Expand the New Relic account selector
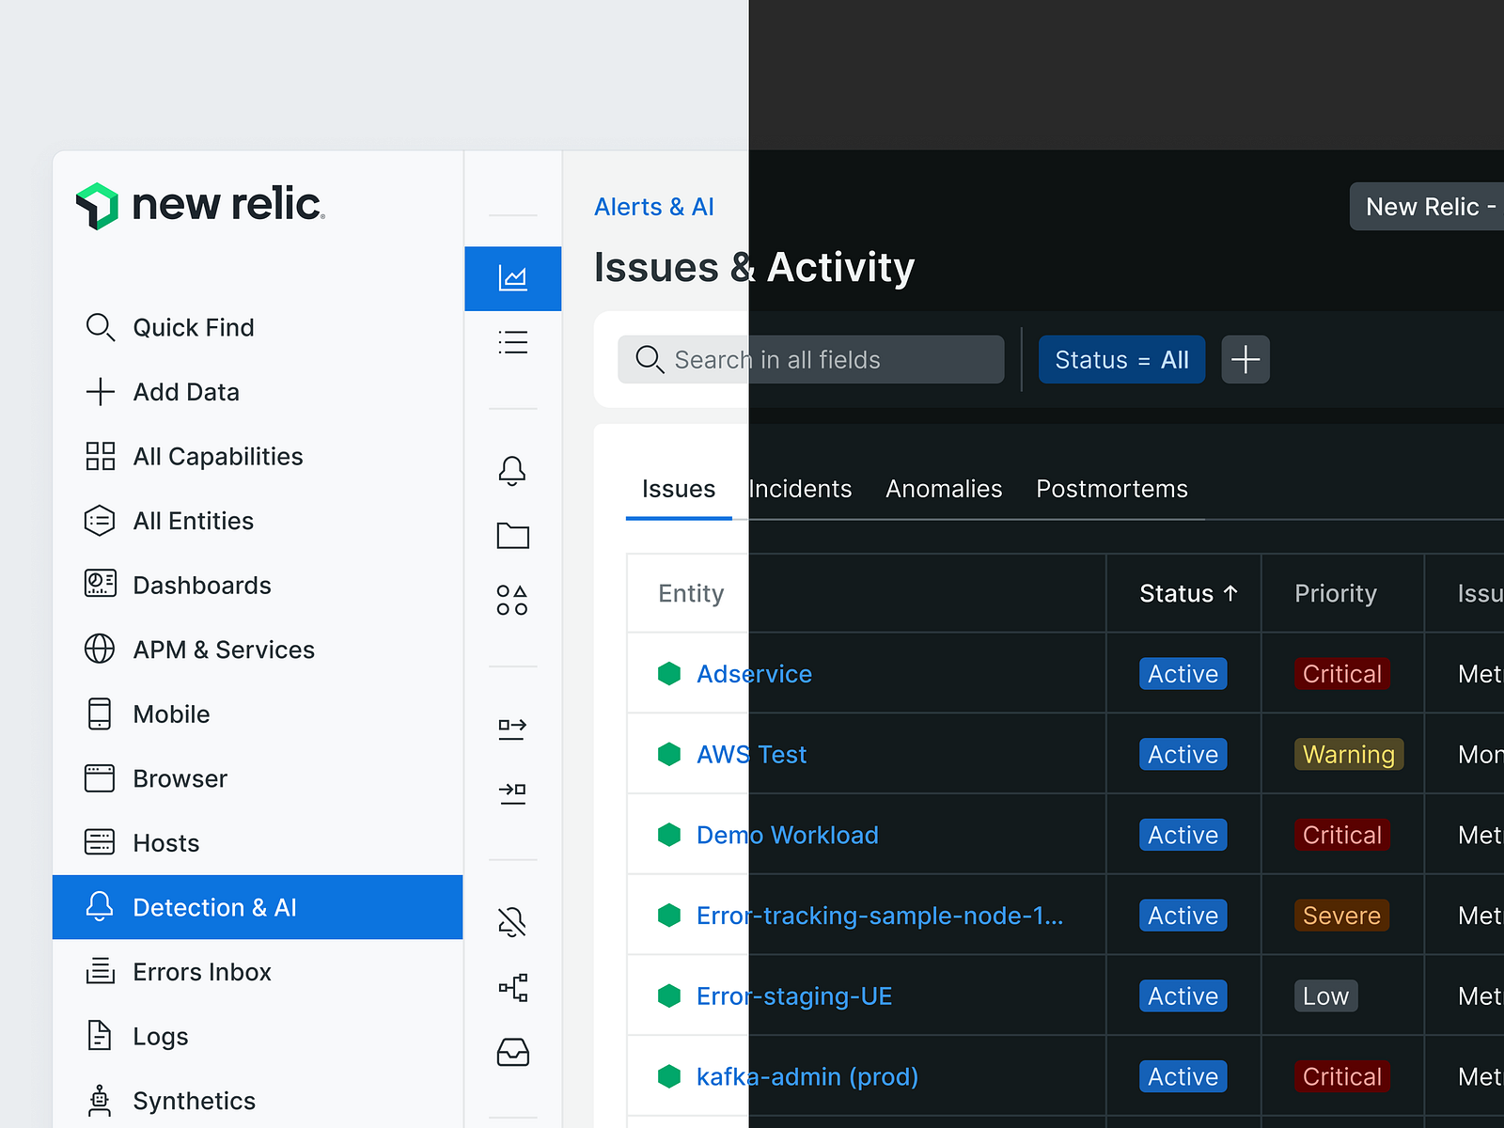Viewport: 1504px width, 1128px height. click(x=1429, y=206)
